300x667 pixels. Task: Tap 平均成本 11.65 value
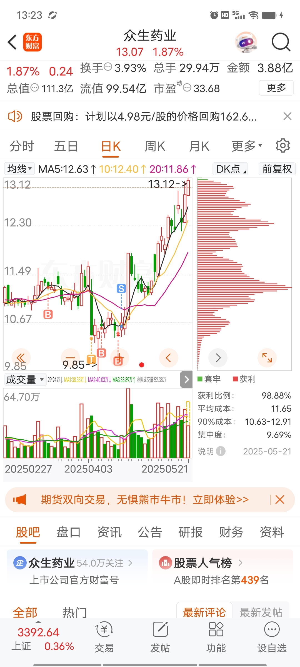[281, 409]
